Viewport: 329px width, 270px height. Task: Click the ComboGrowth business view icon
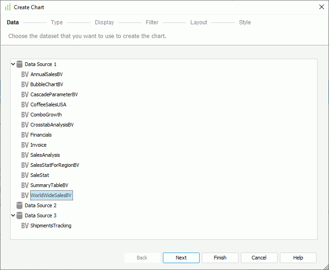click(25, 115)
